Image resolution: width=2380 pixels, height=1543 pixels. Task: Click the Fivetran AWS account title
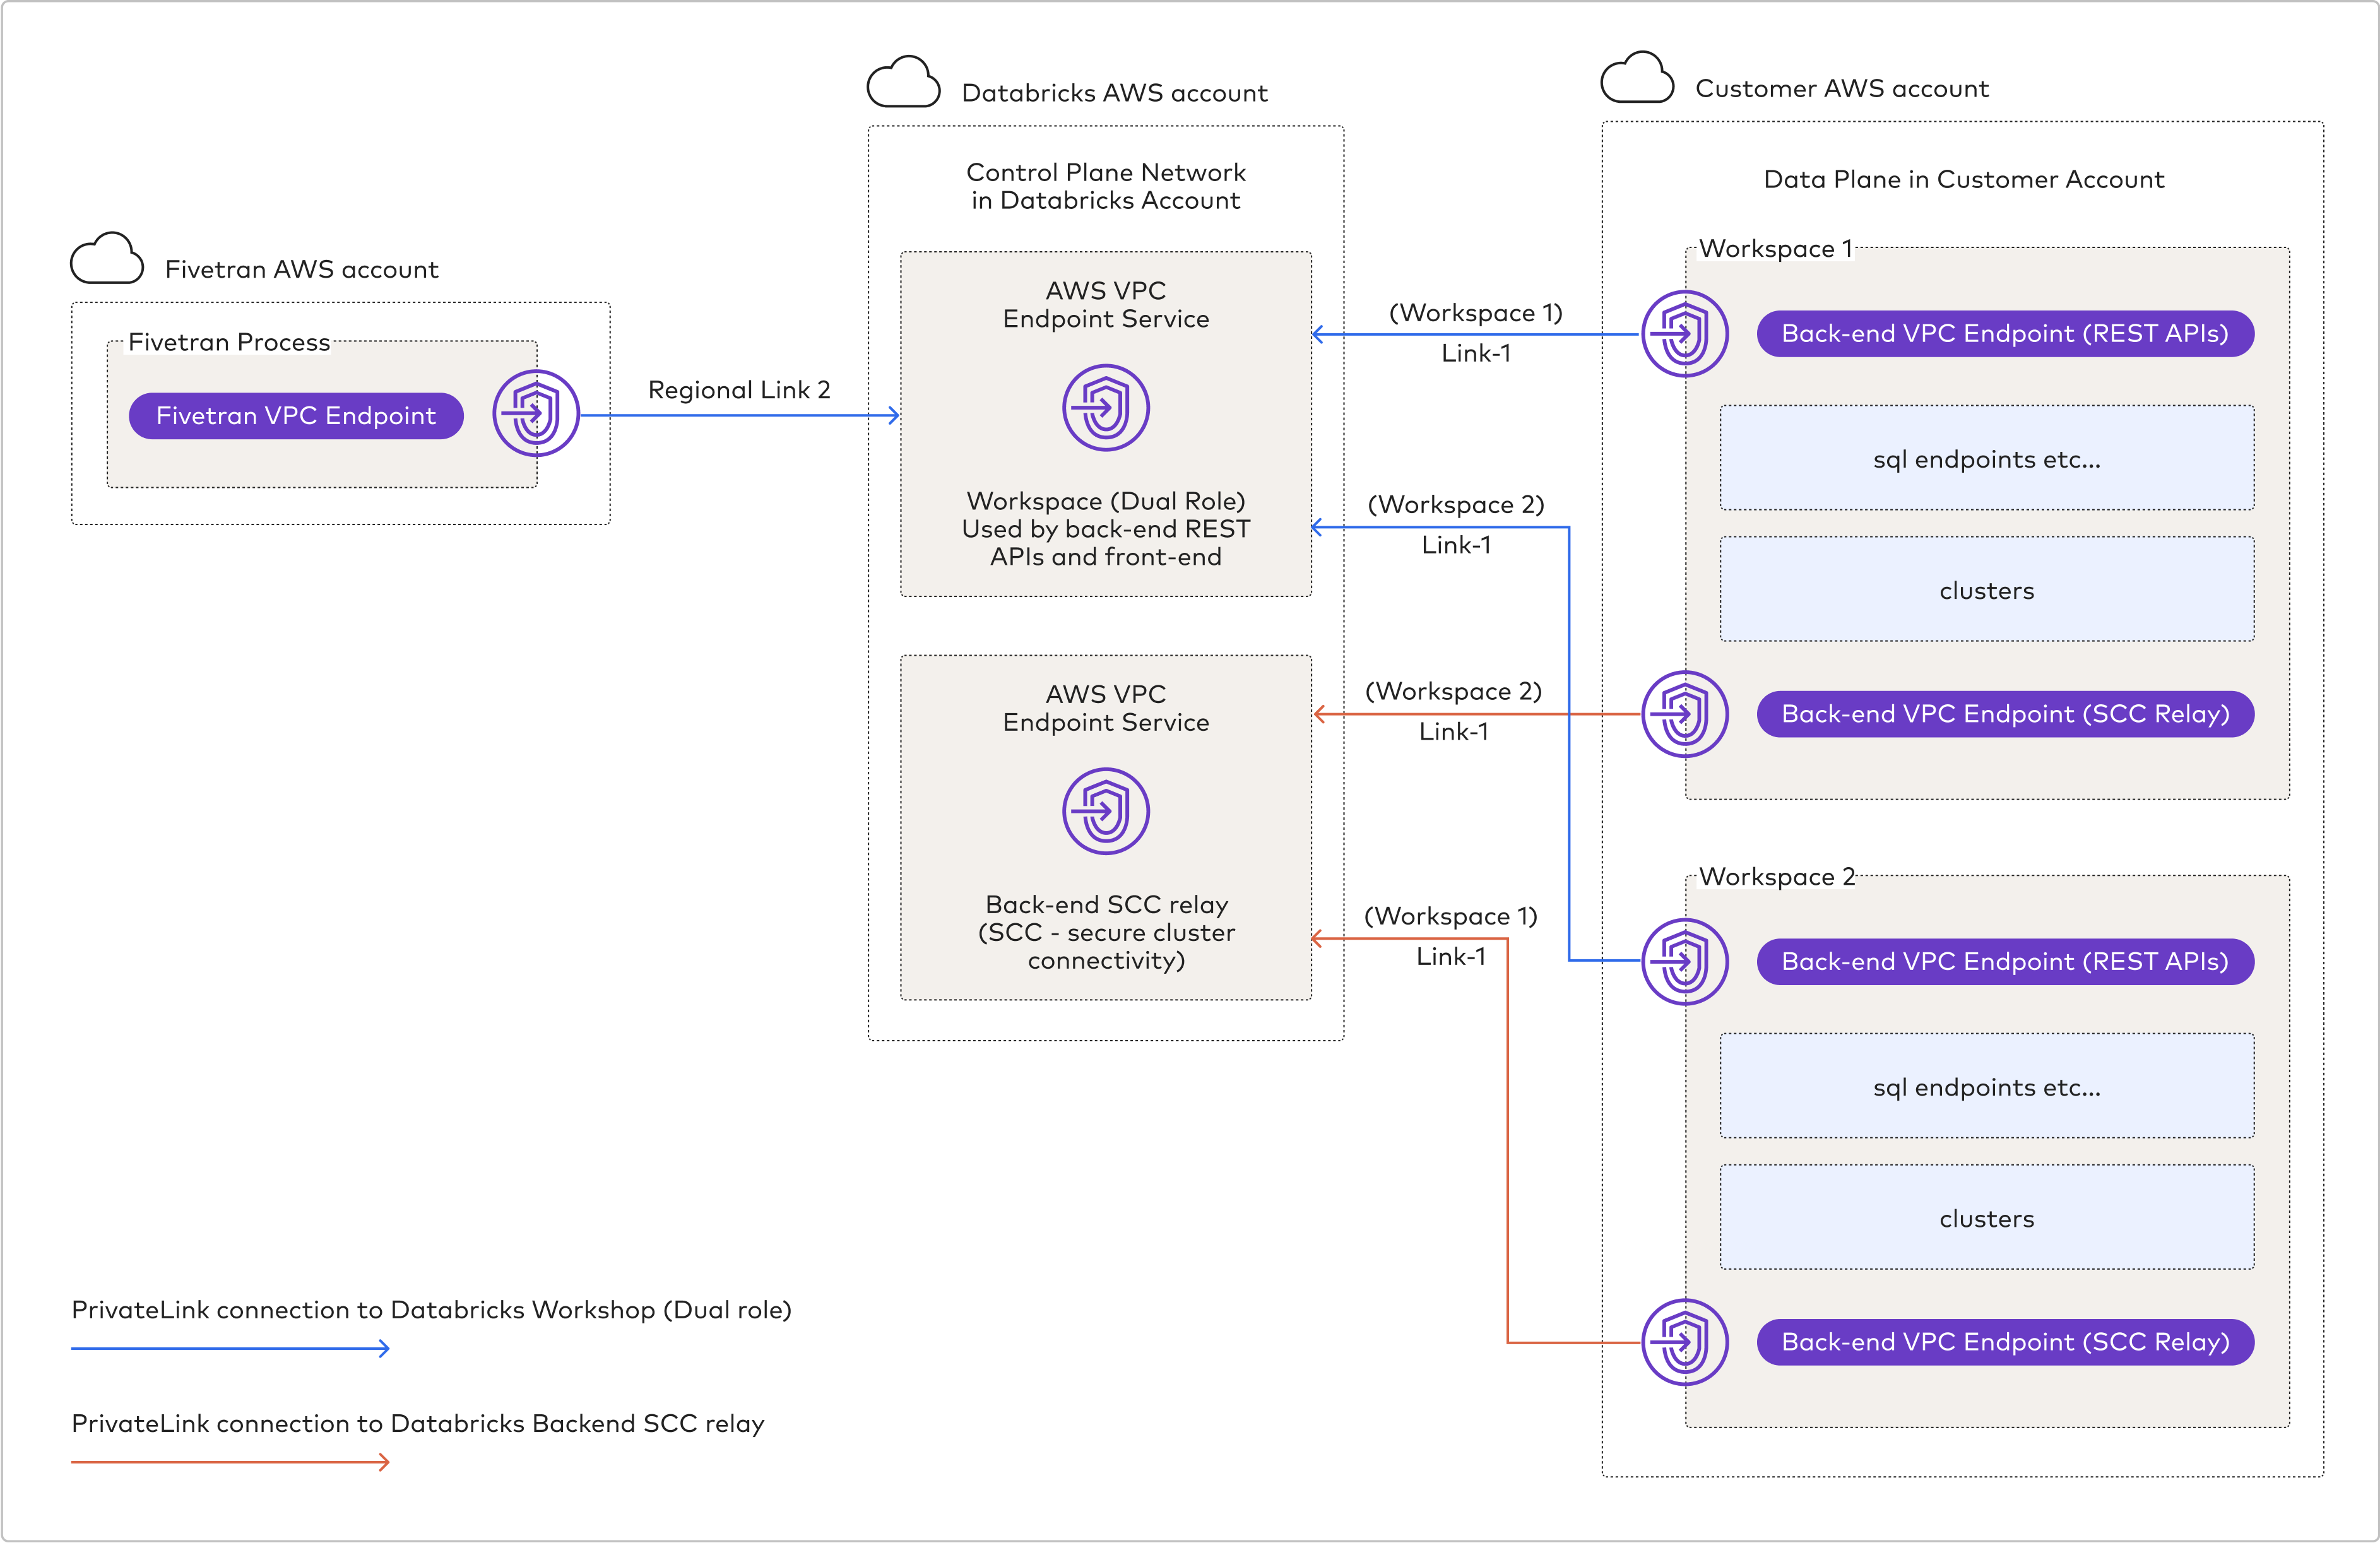click(302, 269)
